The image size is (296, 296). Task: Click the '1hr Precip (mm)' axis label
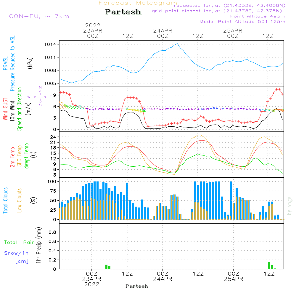point(38,245)
